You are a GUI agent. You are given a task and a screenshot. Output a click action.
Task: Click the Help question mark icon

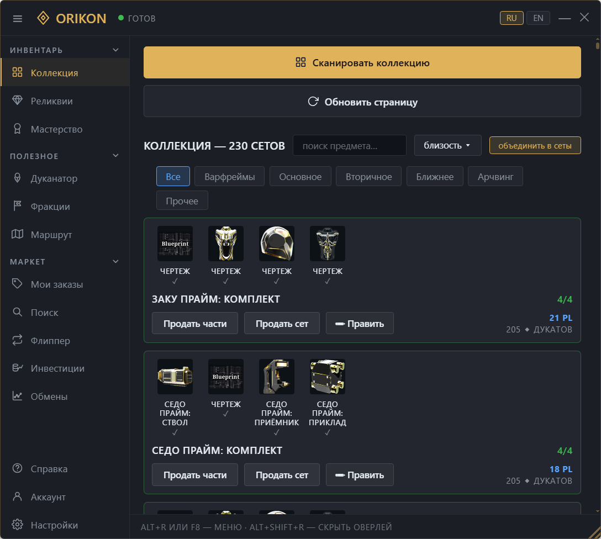(x=17, y=468)
